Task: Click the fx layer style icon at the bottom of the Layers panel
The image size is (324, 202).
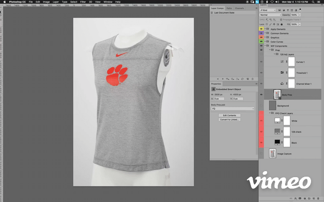Action: point(296,198)
